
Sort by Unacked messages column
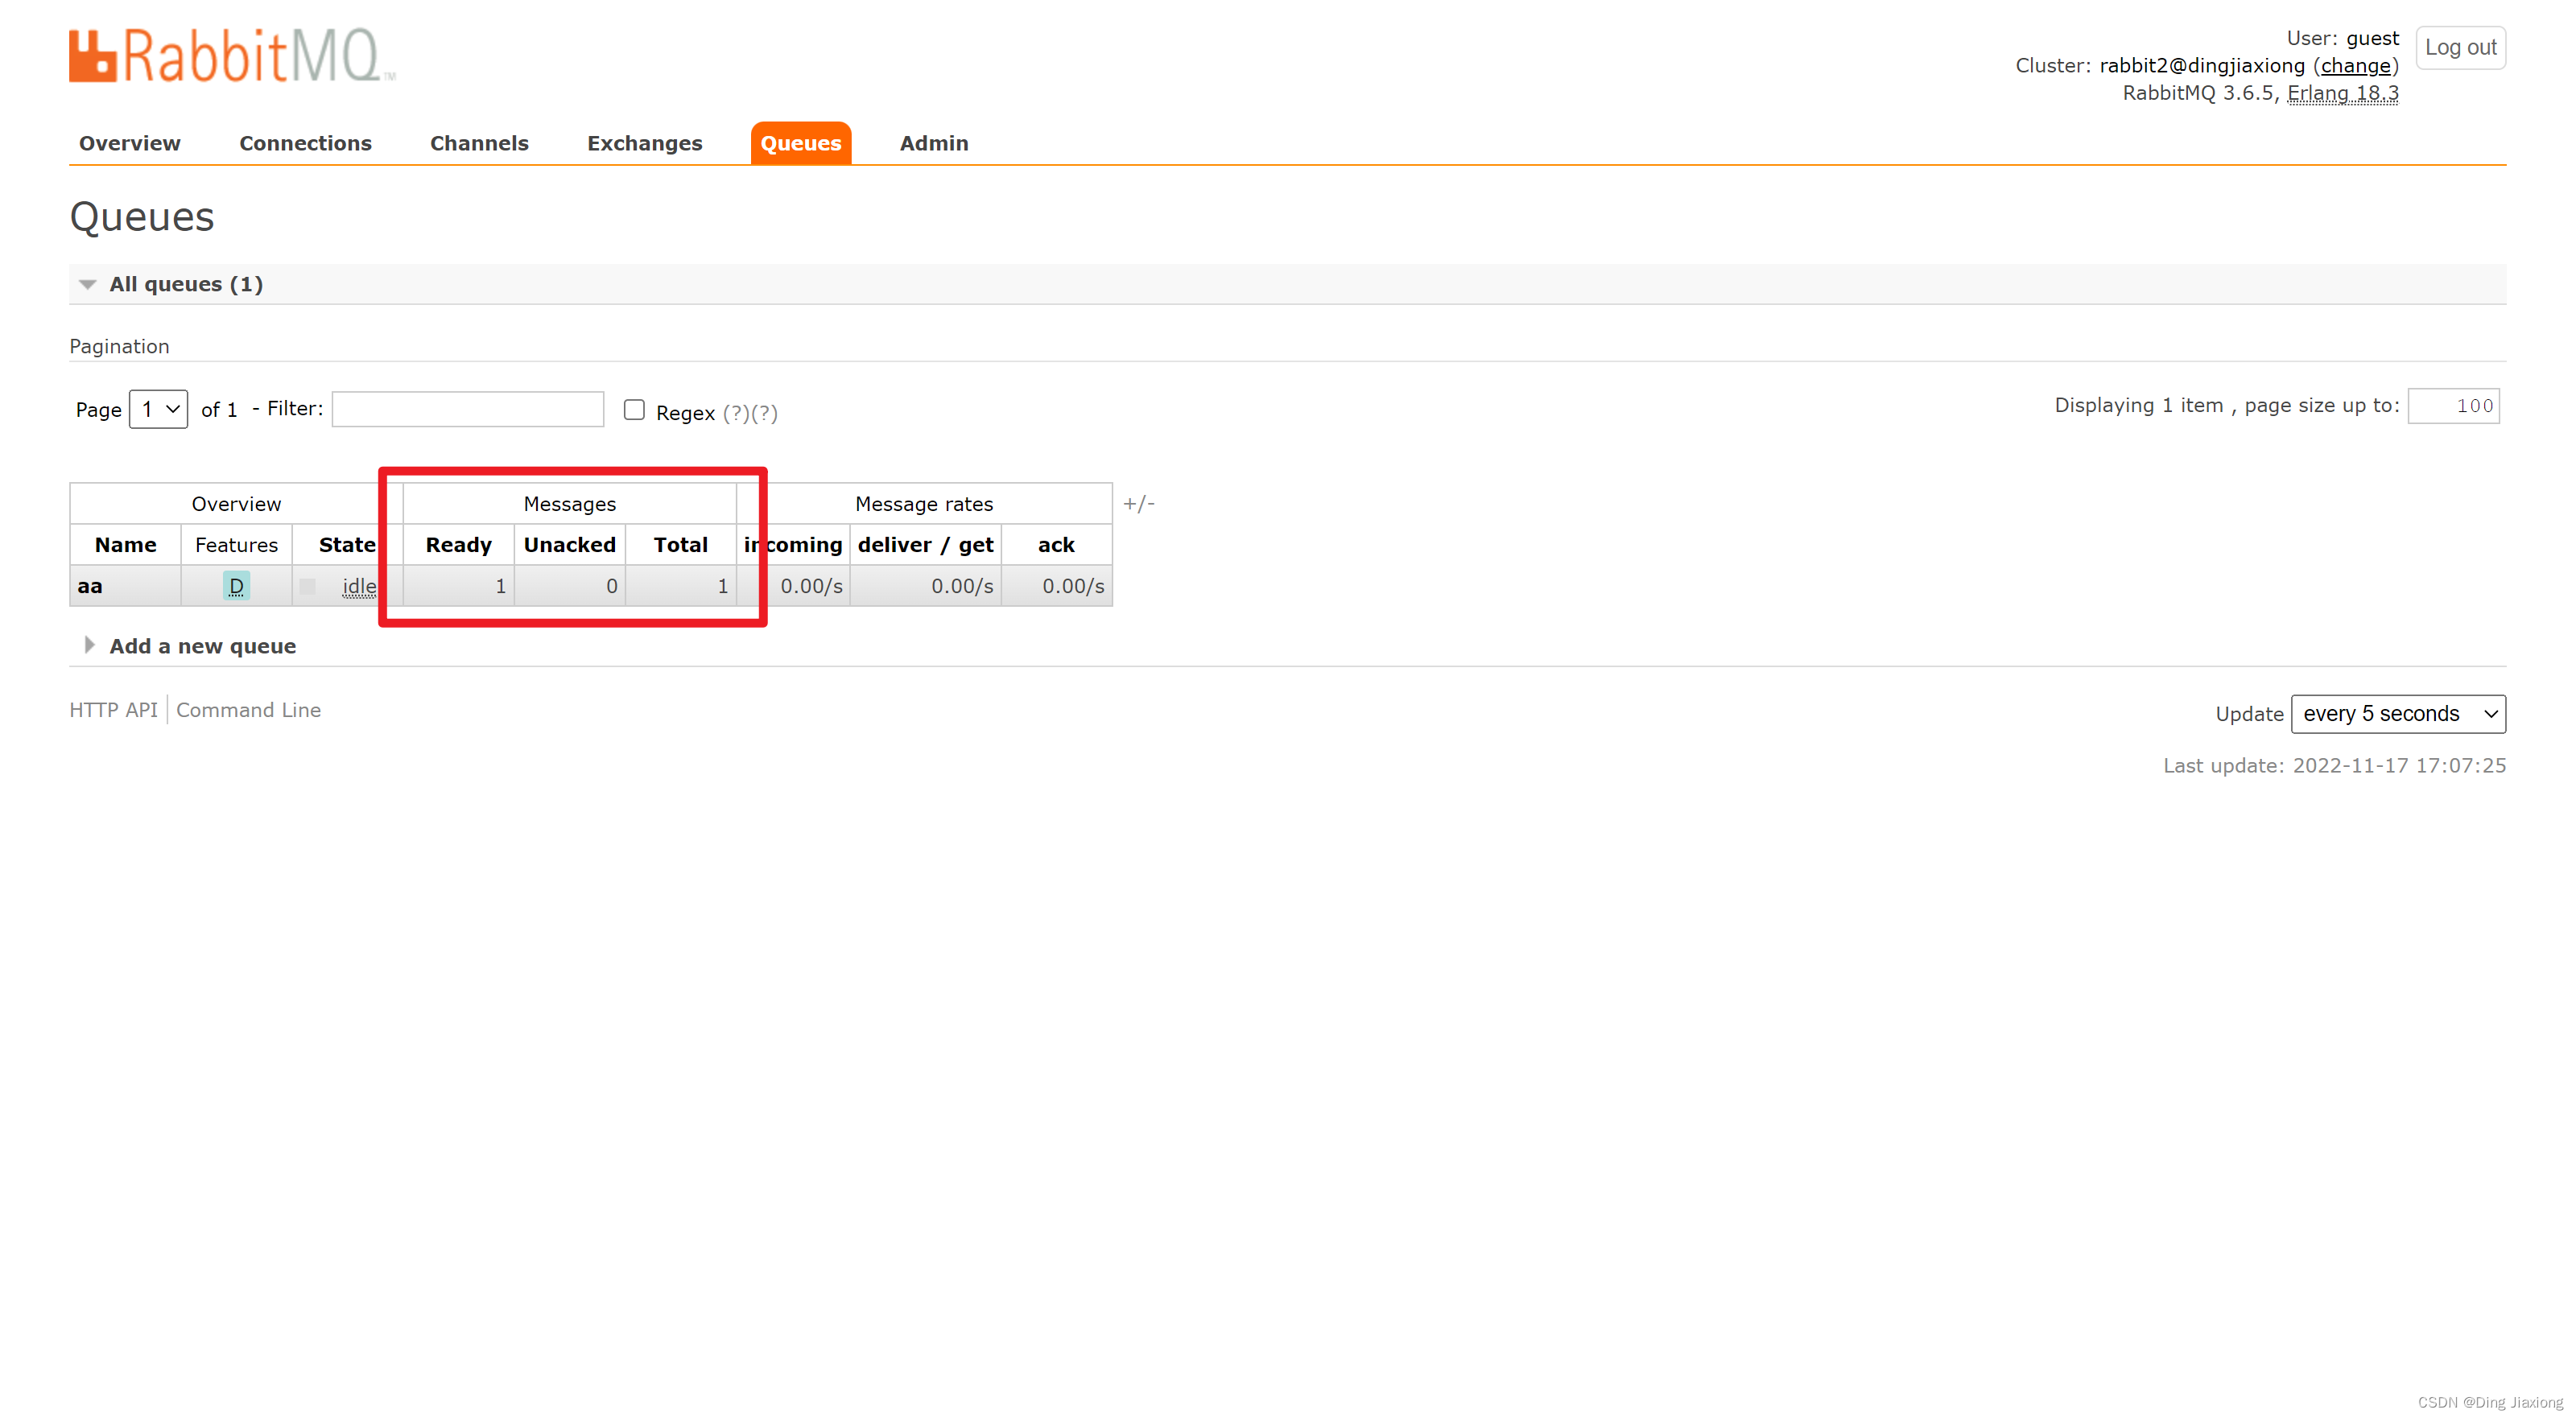570,545
